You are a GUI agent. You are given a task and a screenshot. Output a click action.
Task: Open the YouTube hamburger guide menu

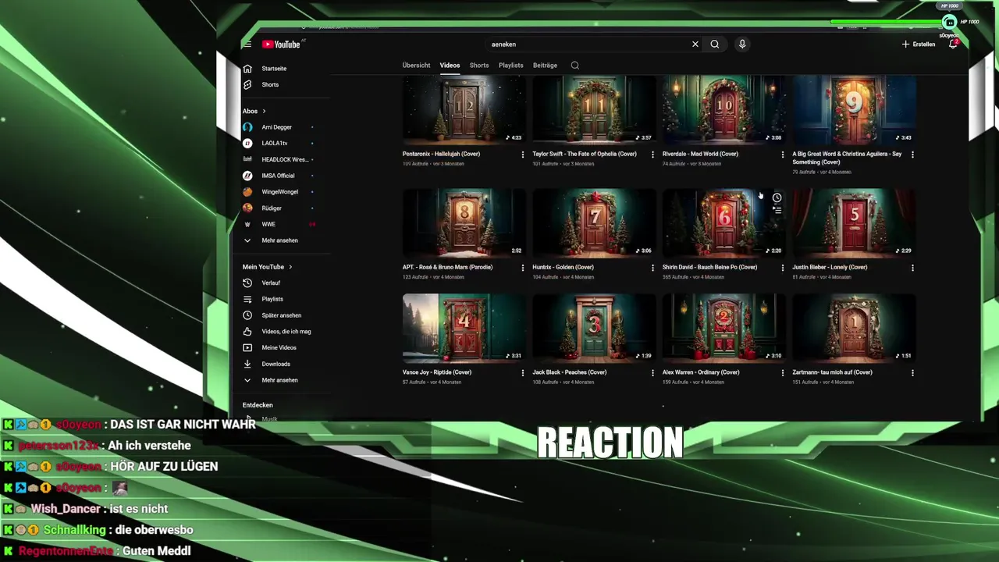coord(247,44)
